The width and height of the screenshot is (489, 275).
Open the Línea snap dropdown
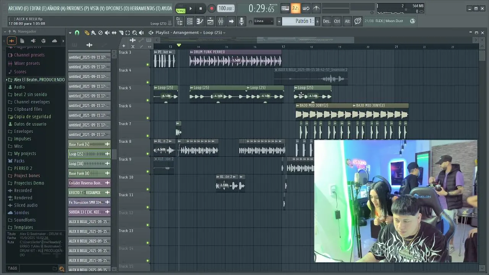(x=264, y=21)
